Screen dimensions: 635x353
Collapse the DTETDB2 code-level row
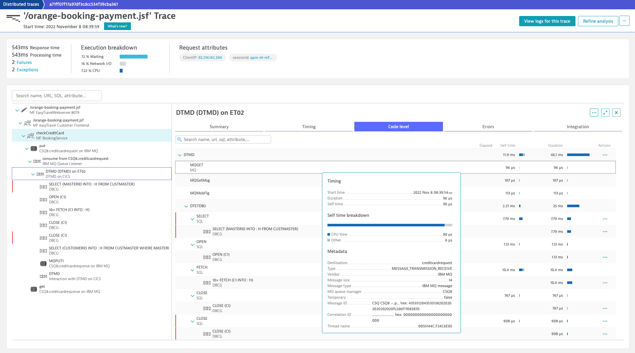(186, 206)
